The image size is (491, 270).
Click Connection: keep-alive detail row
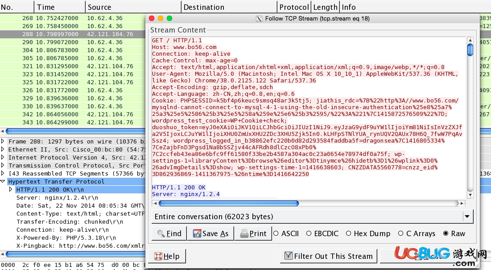pos(62,229)
